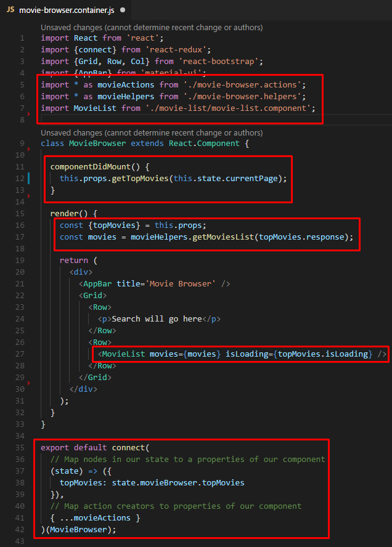Image resolution: width=392 pixels, height=547 pixels.
Task: Click the movieHelpers alias on line 6
Action: click(126, 96)
